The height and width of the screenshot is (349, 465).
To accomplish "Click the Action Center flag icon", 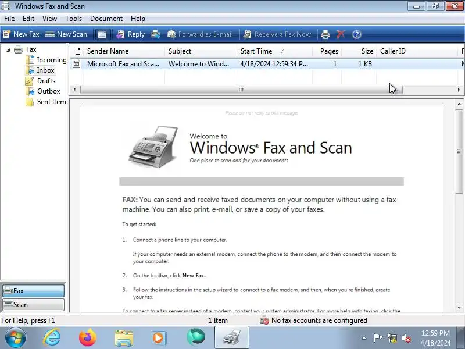I will 378,338.
